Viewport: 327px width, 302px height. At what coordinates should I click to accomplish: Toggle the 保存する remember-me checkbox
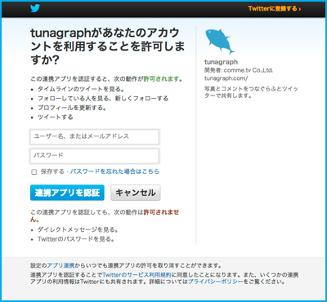click(34, 172)
